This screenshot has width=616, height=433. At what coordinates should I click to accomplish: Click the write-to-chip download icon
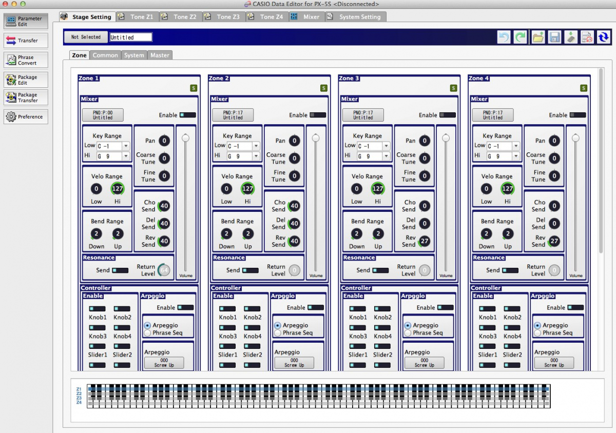[571, 37]
